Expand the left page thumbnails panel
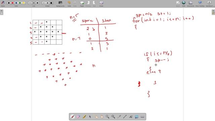 pos(1,12)
